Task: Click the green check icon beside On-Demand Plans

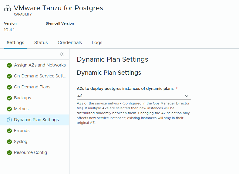Action: [x=9, y=87]
